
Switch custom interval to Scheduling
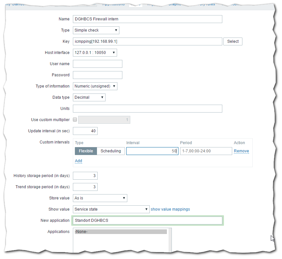click(111, 151)
